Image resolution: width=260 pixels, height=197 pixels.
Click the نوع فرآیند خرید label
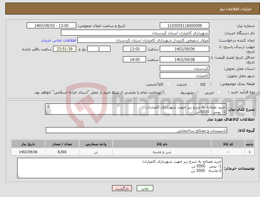tap(242, 92)
